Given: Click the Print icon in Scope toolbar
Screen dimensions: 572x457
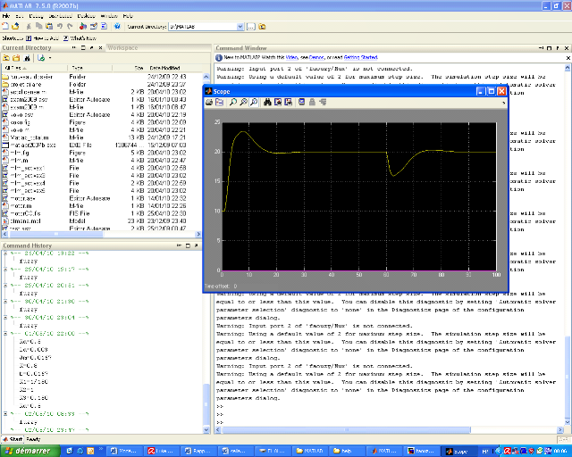Looking at the screenshot, I should (209, 103).
